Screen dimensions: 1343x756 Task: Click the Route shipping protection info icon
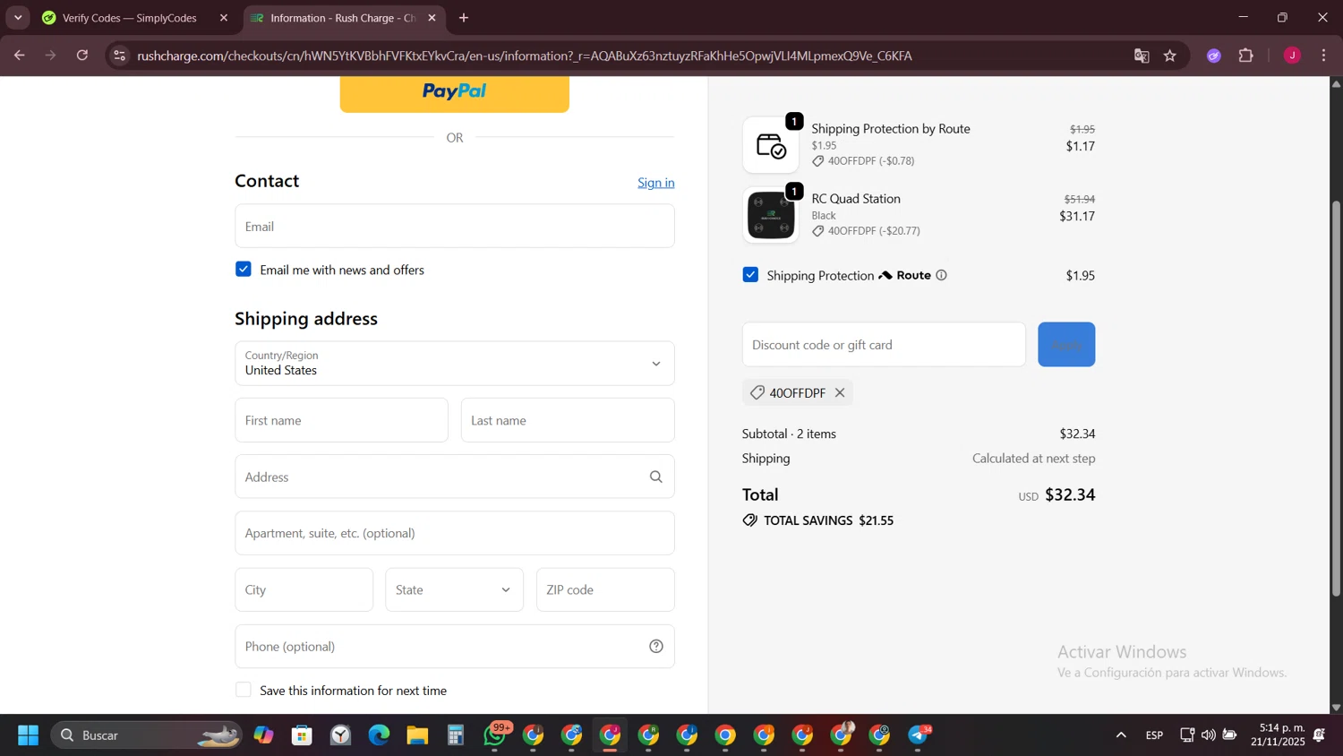coord(941,275)
